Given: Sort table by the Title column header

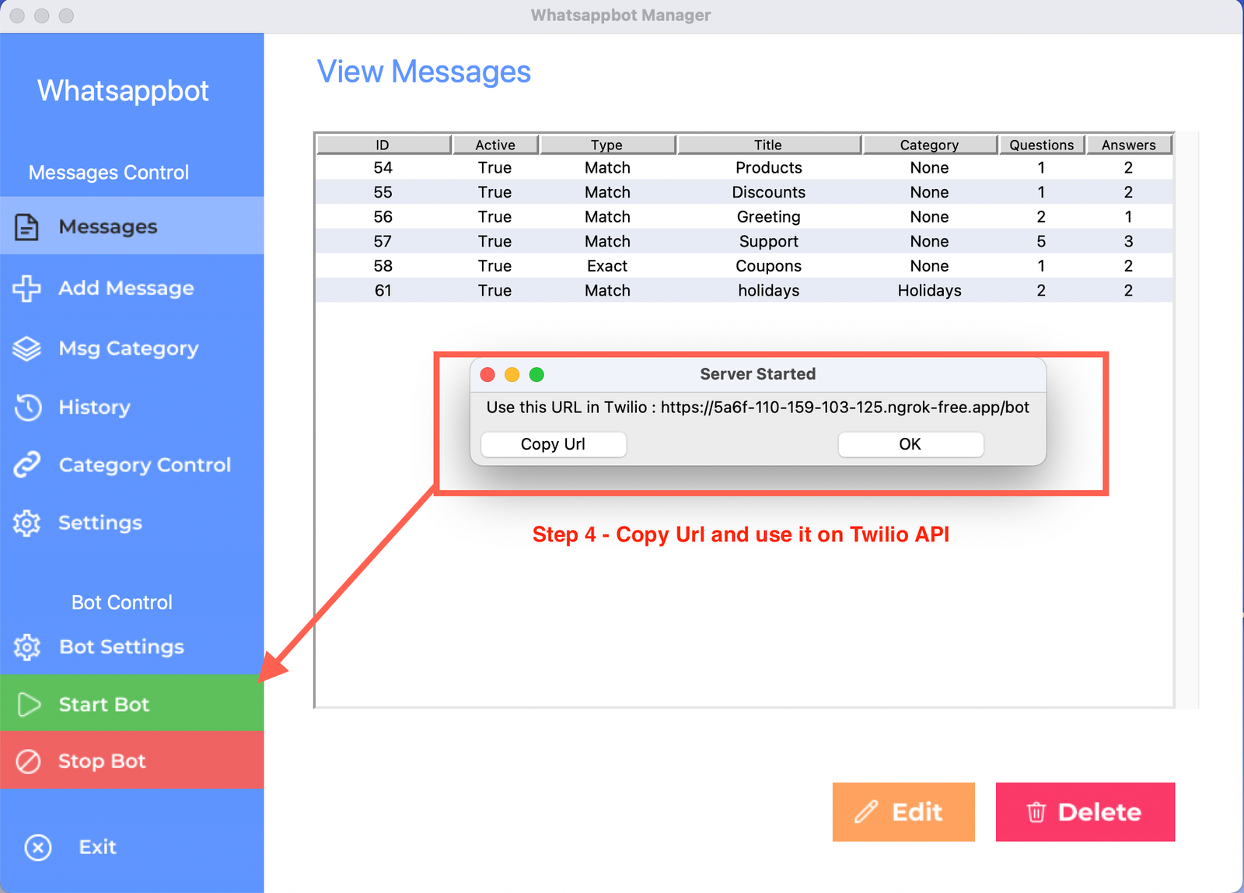Looking at the screenshot, I should (768, 145).
